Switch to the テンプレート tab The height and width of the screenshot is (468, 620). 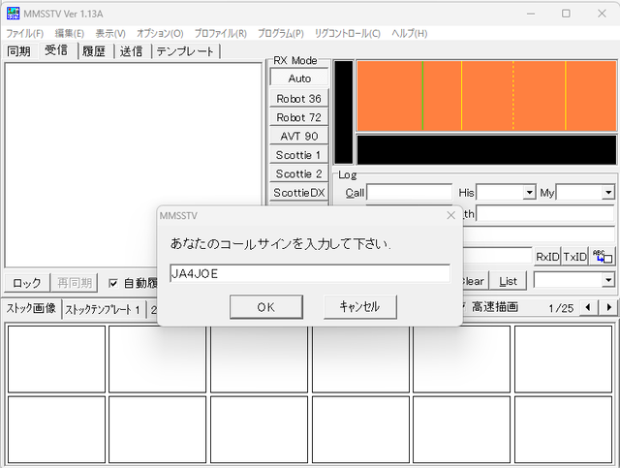(185, 51)
